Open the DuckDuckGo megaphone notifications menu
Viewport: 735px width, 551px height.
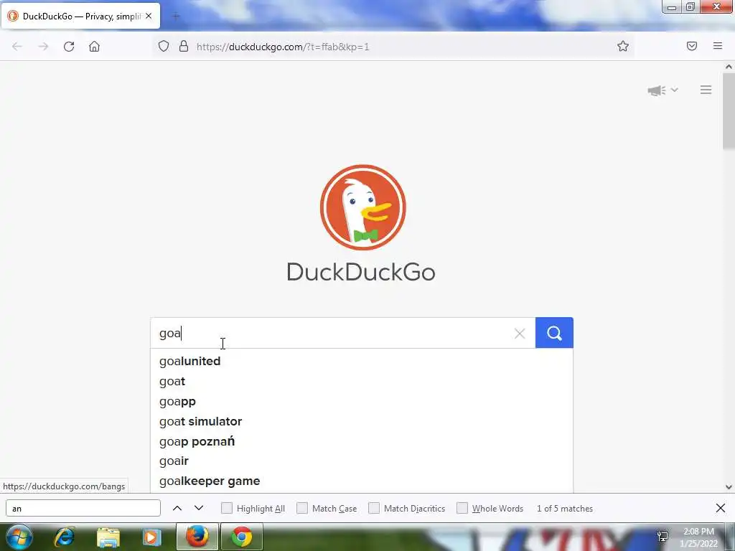(663, 90)
